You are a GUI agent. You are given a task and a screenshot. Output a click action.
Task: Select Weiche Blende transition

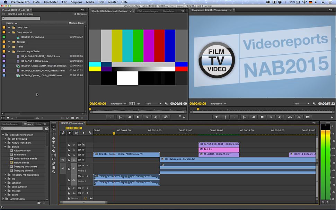[21, 163]
